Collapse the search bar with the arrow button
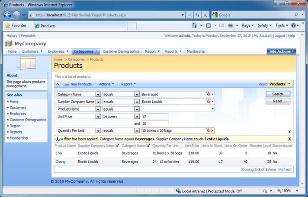 (58, 84)
